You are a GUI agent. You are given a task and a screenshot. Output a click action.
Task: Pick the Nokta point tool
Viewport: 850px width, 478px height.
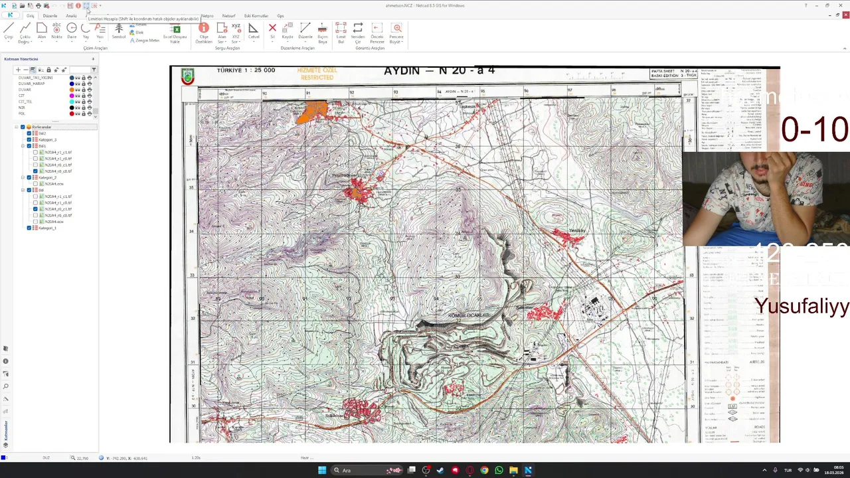click(x=56, y=31)
